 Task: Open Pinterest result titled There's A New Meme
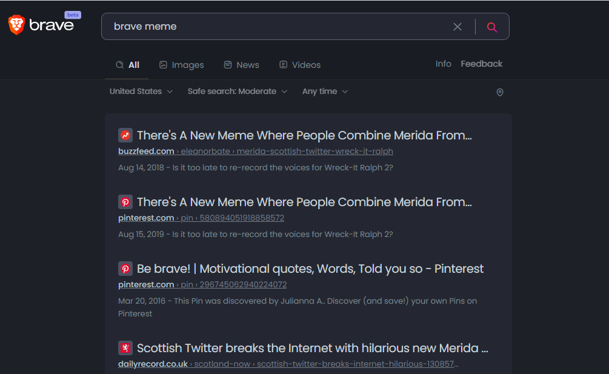[x=304, y=202]
